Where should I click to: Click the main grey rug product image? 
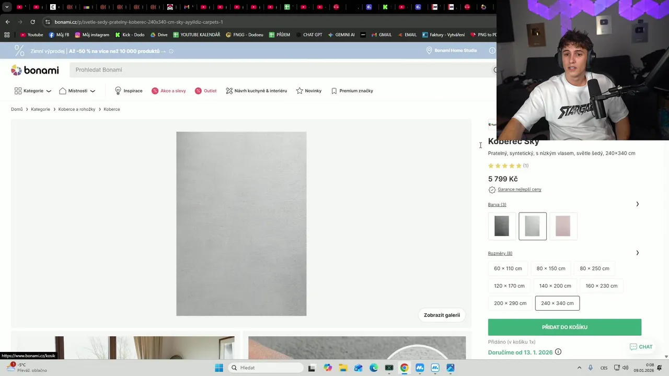[241, 224]
